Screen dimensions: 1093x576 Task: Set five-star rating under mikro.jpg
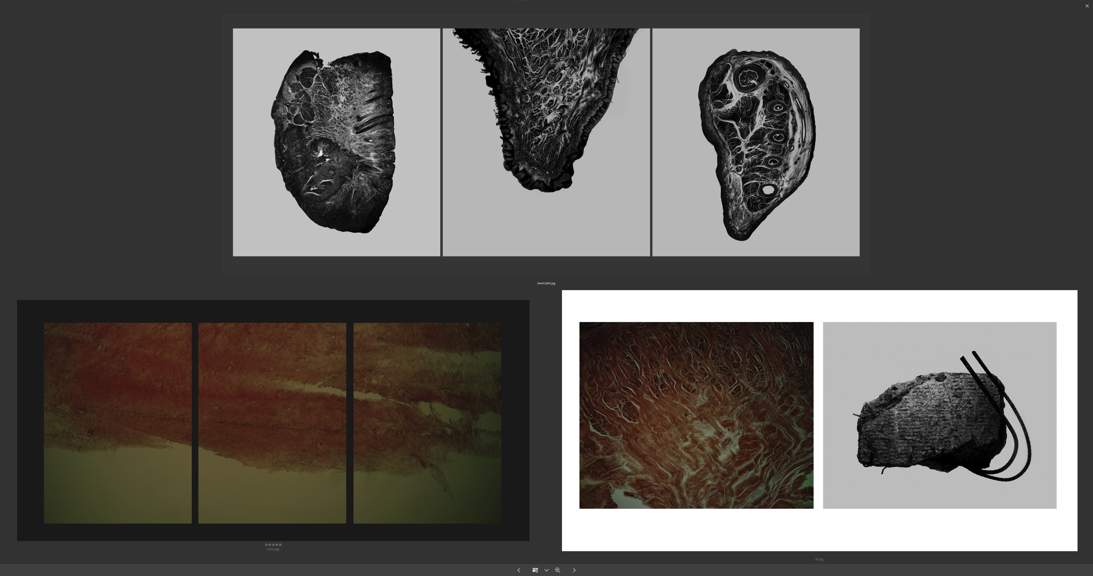click(x=280, y=545)
